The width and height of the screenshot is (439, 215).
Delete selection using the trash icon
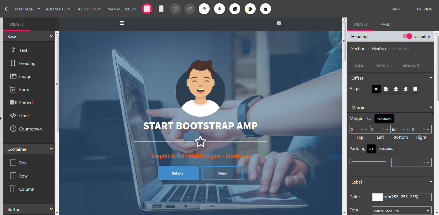[265, 9]
